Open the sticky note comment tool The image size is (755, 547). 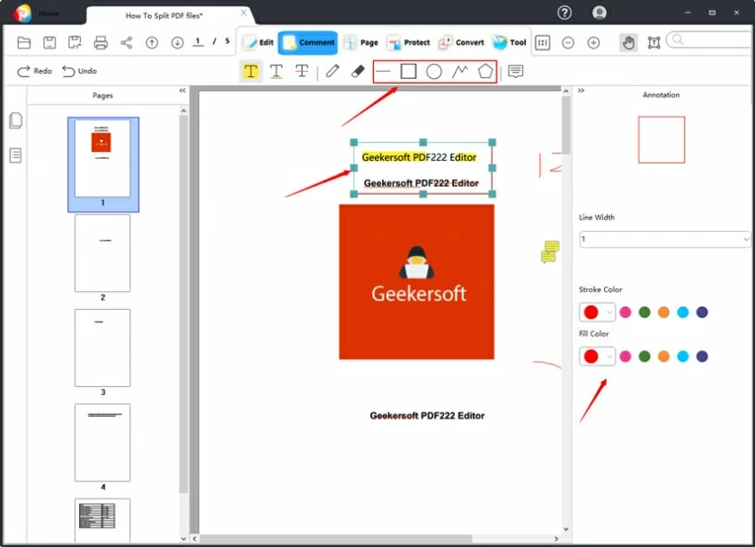point(514,71)
